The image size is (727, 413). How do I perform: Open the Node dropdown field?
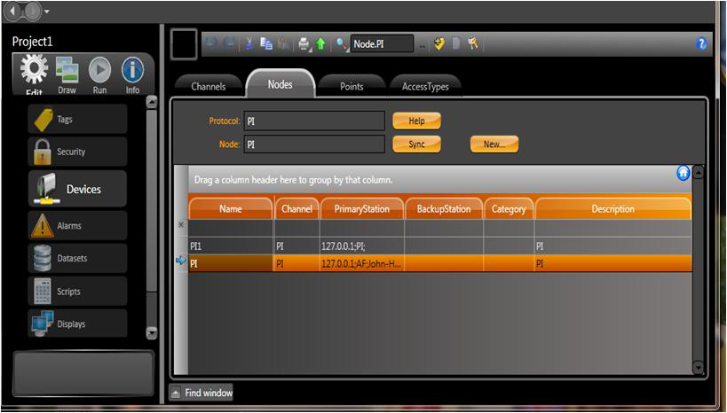pyautogui.click(x=313, y=144)
